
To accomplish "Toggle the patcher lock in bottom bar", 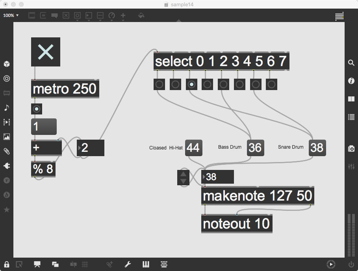I will pyautogui.click(x=7, y=264).
